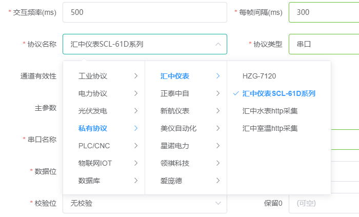Click the 交互频率(ms) input field
Image resolution: width=359 pixels, height=217 pixels.
tap(145, 12)
